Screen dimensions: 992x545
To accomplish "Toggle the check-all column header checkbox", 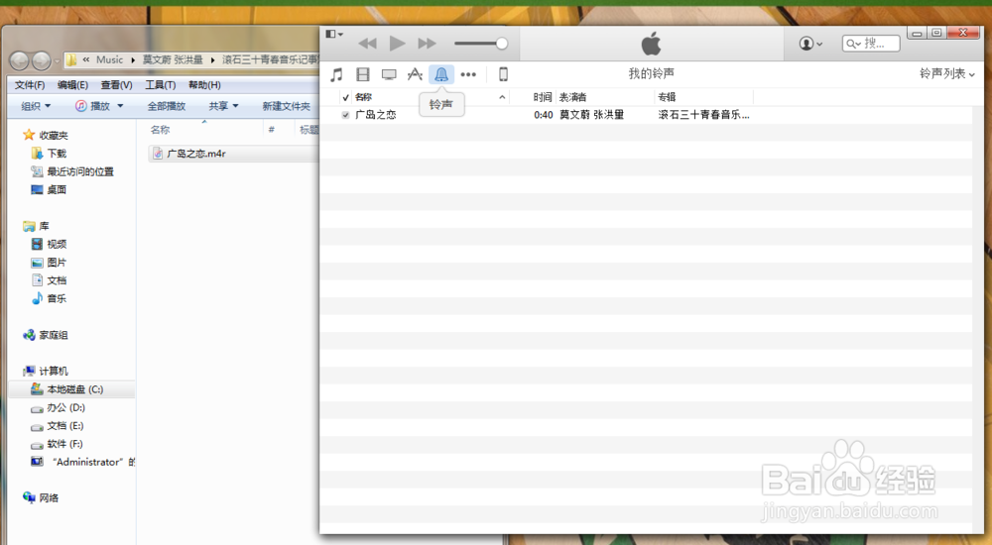I will (x=345, y=97).
